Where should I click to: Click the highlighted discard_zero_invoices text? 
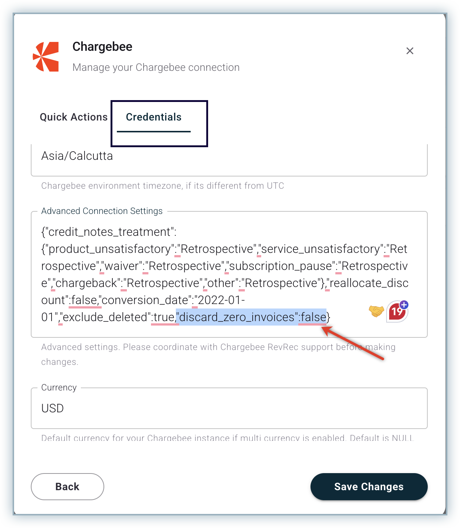(251, 317)
